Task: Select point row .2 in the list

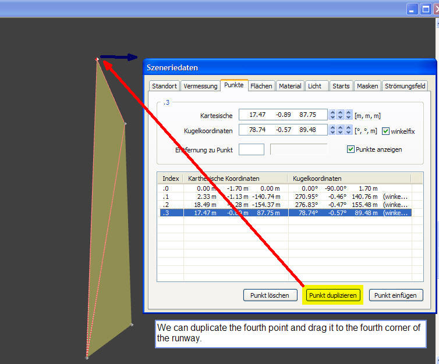Action: click(x=285, y=205)
